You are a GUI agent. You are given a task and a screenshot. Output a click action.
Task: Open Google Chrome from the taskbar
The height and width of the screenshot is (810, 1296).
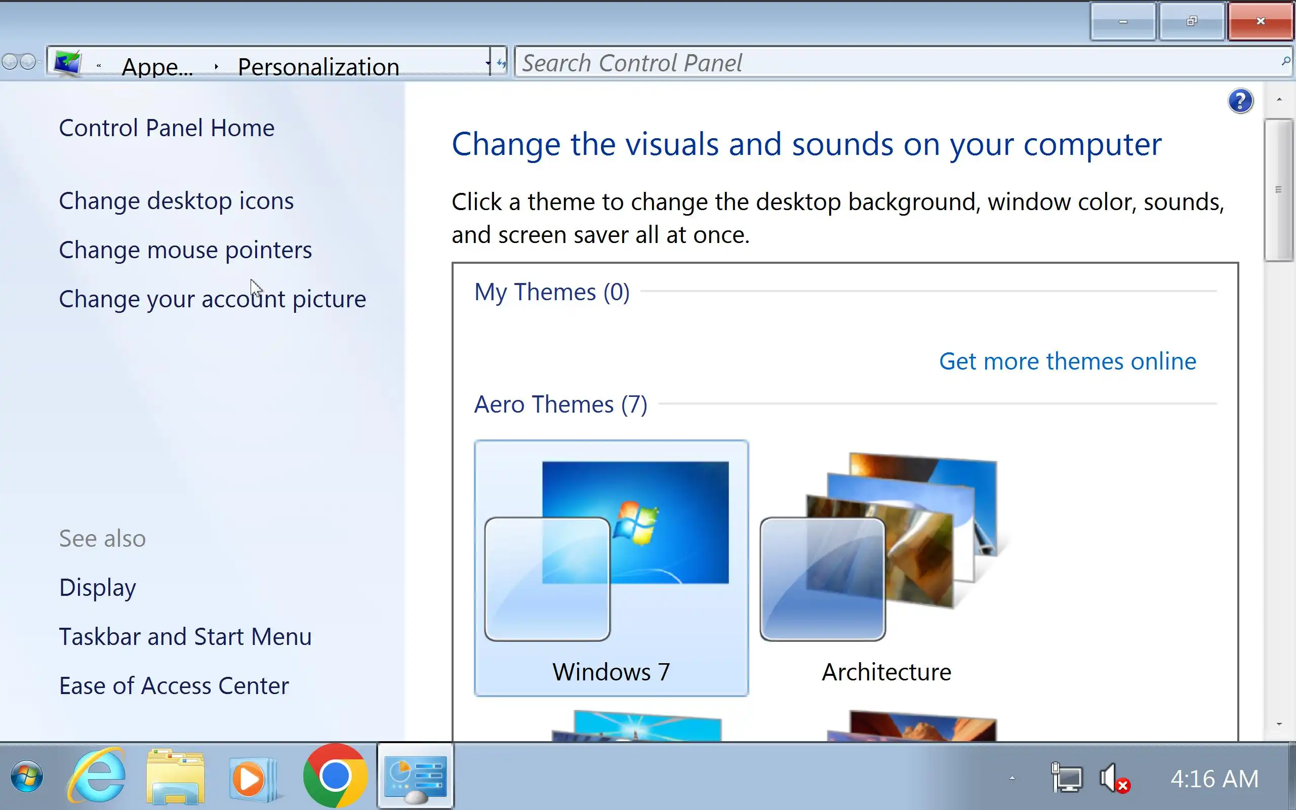335,776
